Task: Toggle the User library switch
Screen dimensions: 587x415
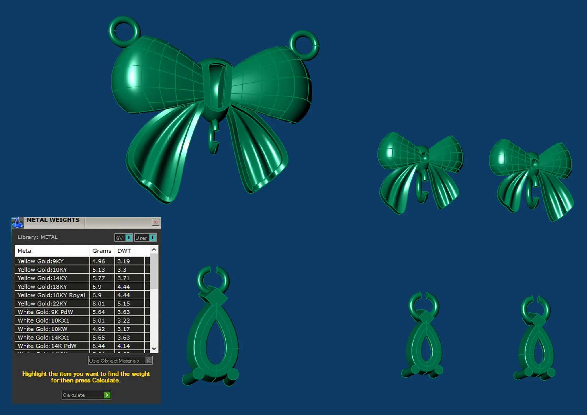Action: click(146, 238)
